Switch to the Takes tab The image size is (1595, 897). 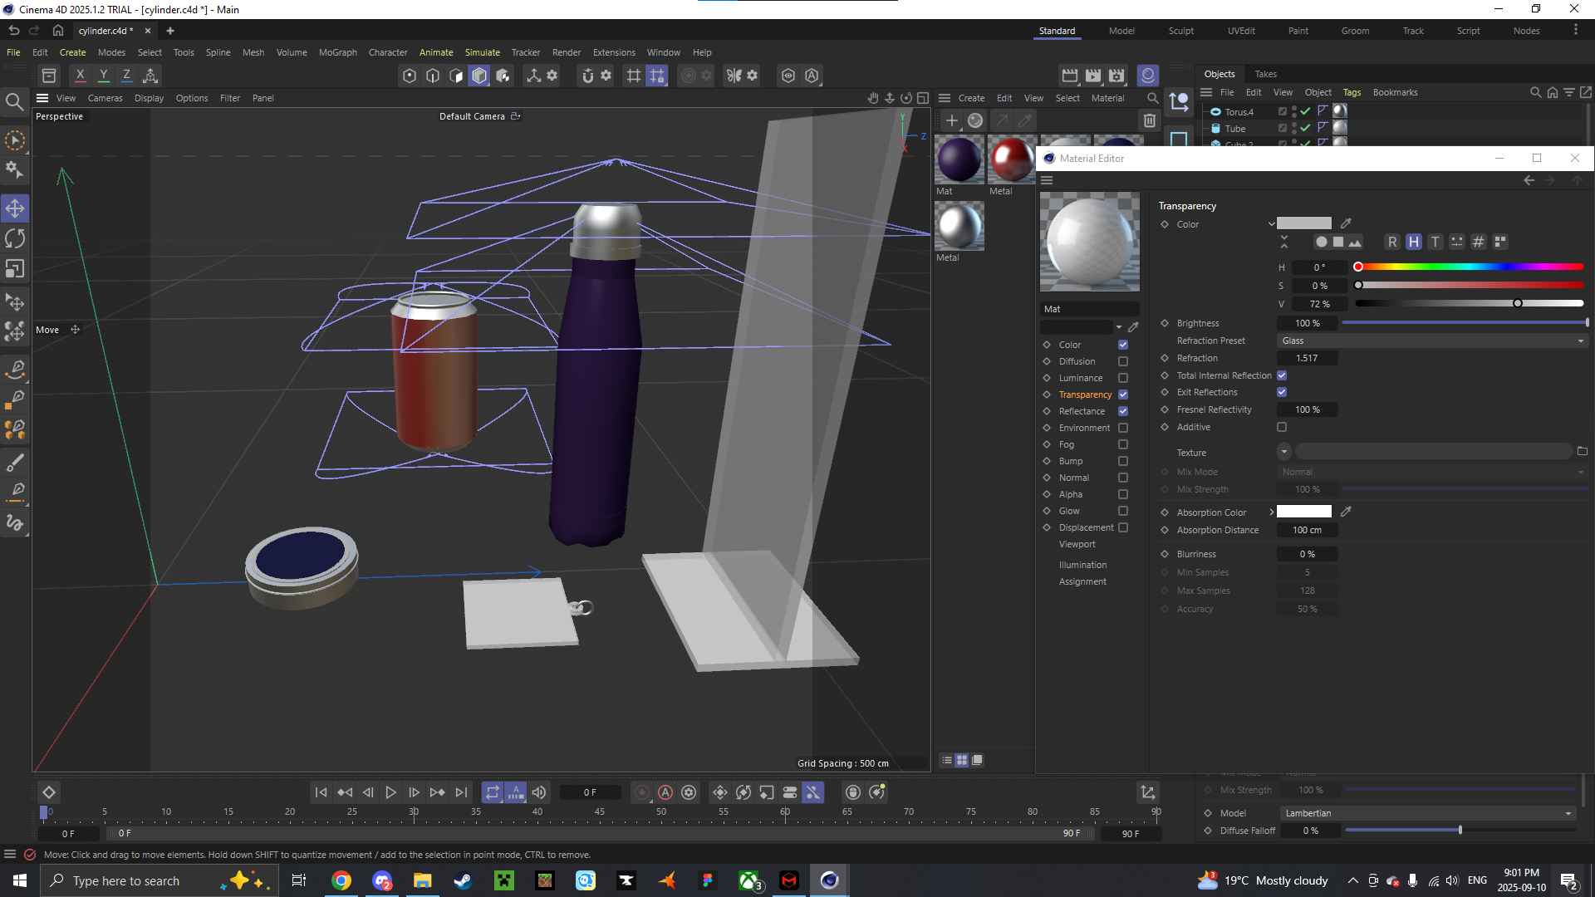tap(1265, 73)
